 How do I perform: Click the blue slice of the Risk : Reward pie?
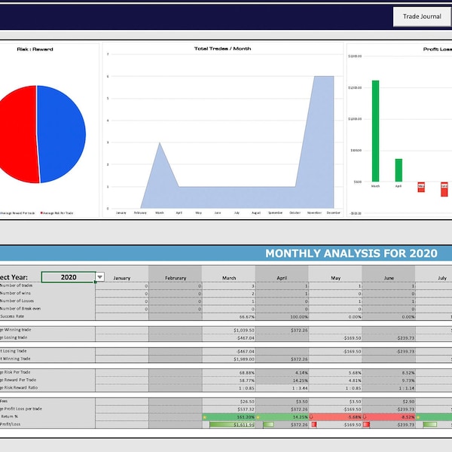click(62, 134)
